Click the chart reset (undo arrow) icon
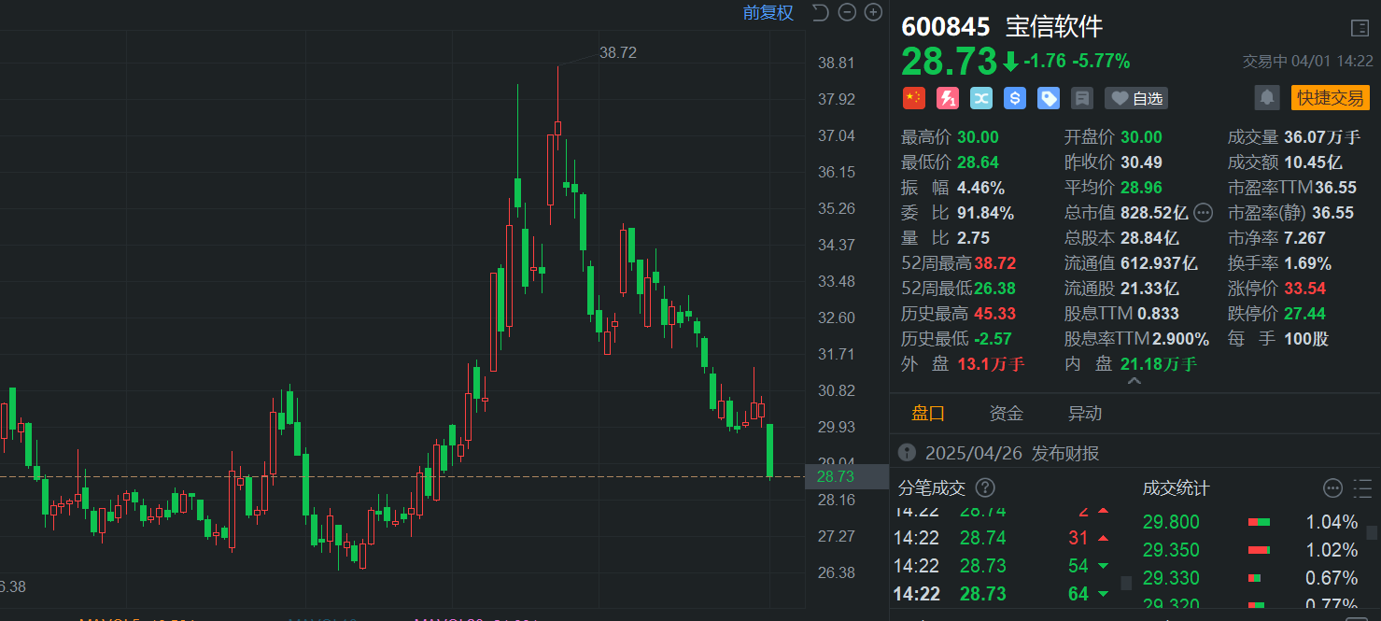1381x621 pixels. [821, 12]
